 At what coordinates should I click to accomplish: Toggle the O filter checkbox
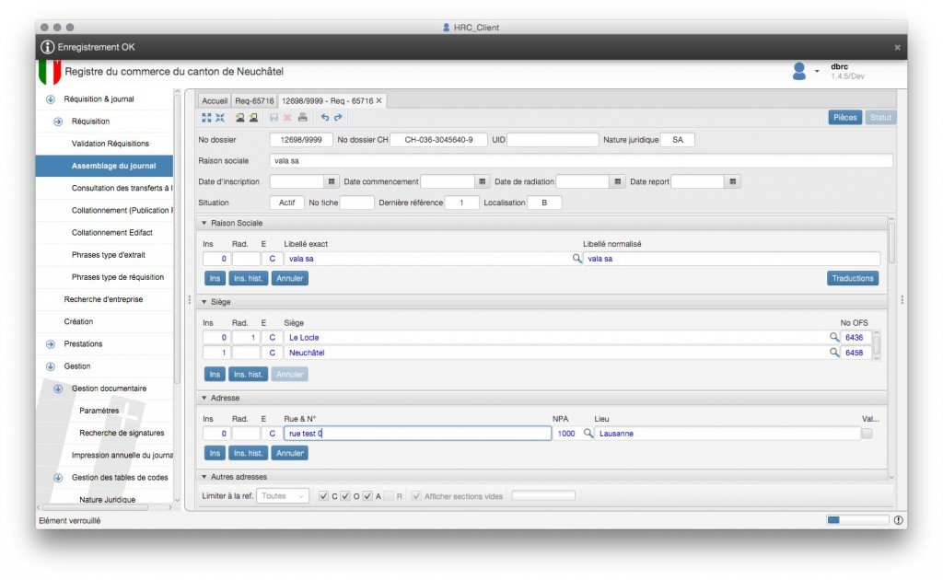pos(345,496)
